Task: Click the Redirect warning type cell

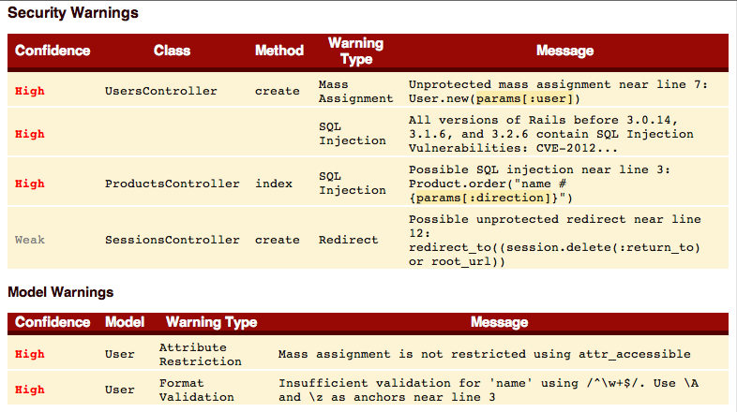Action: [348, 240]
